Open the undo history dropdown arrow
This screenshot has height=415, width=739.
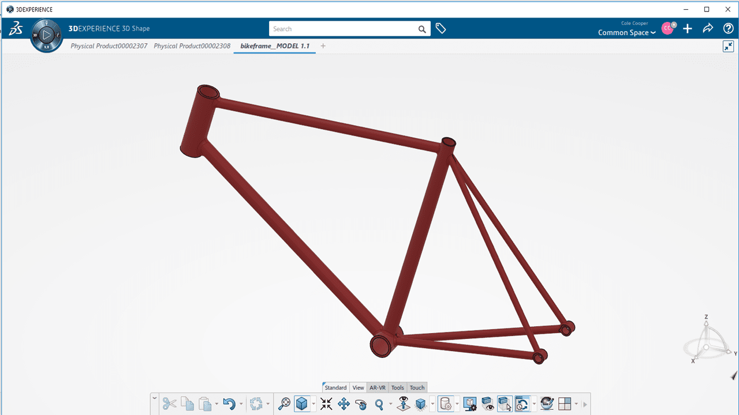(x=241, y=404)
